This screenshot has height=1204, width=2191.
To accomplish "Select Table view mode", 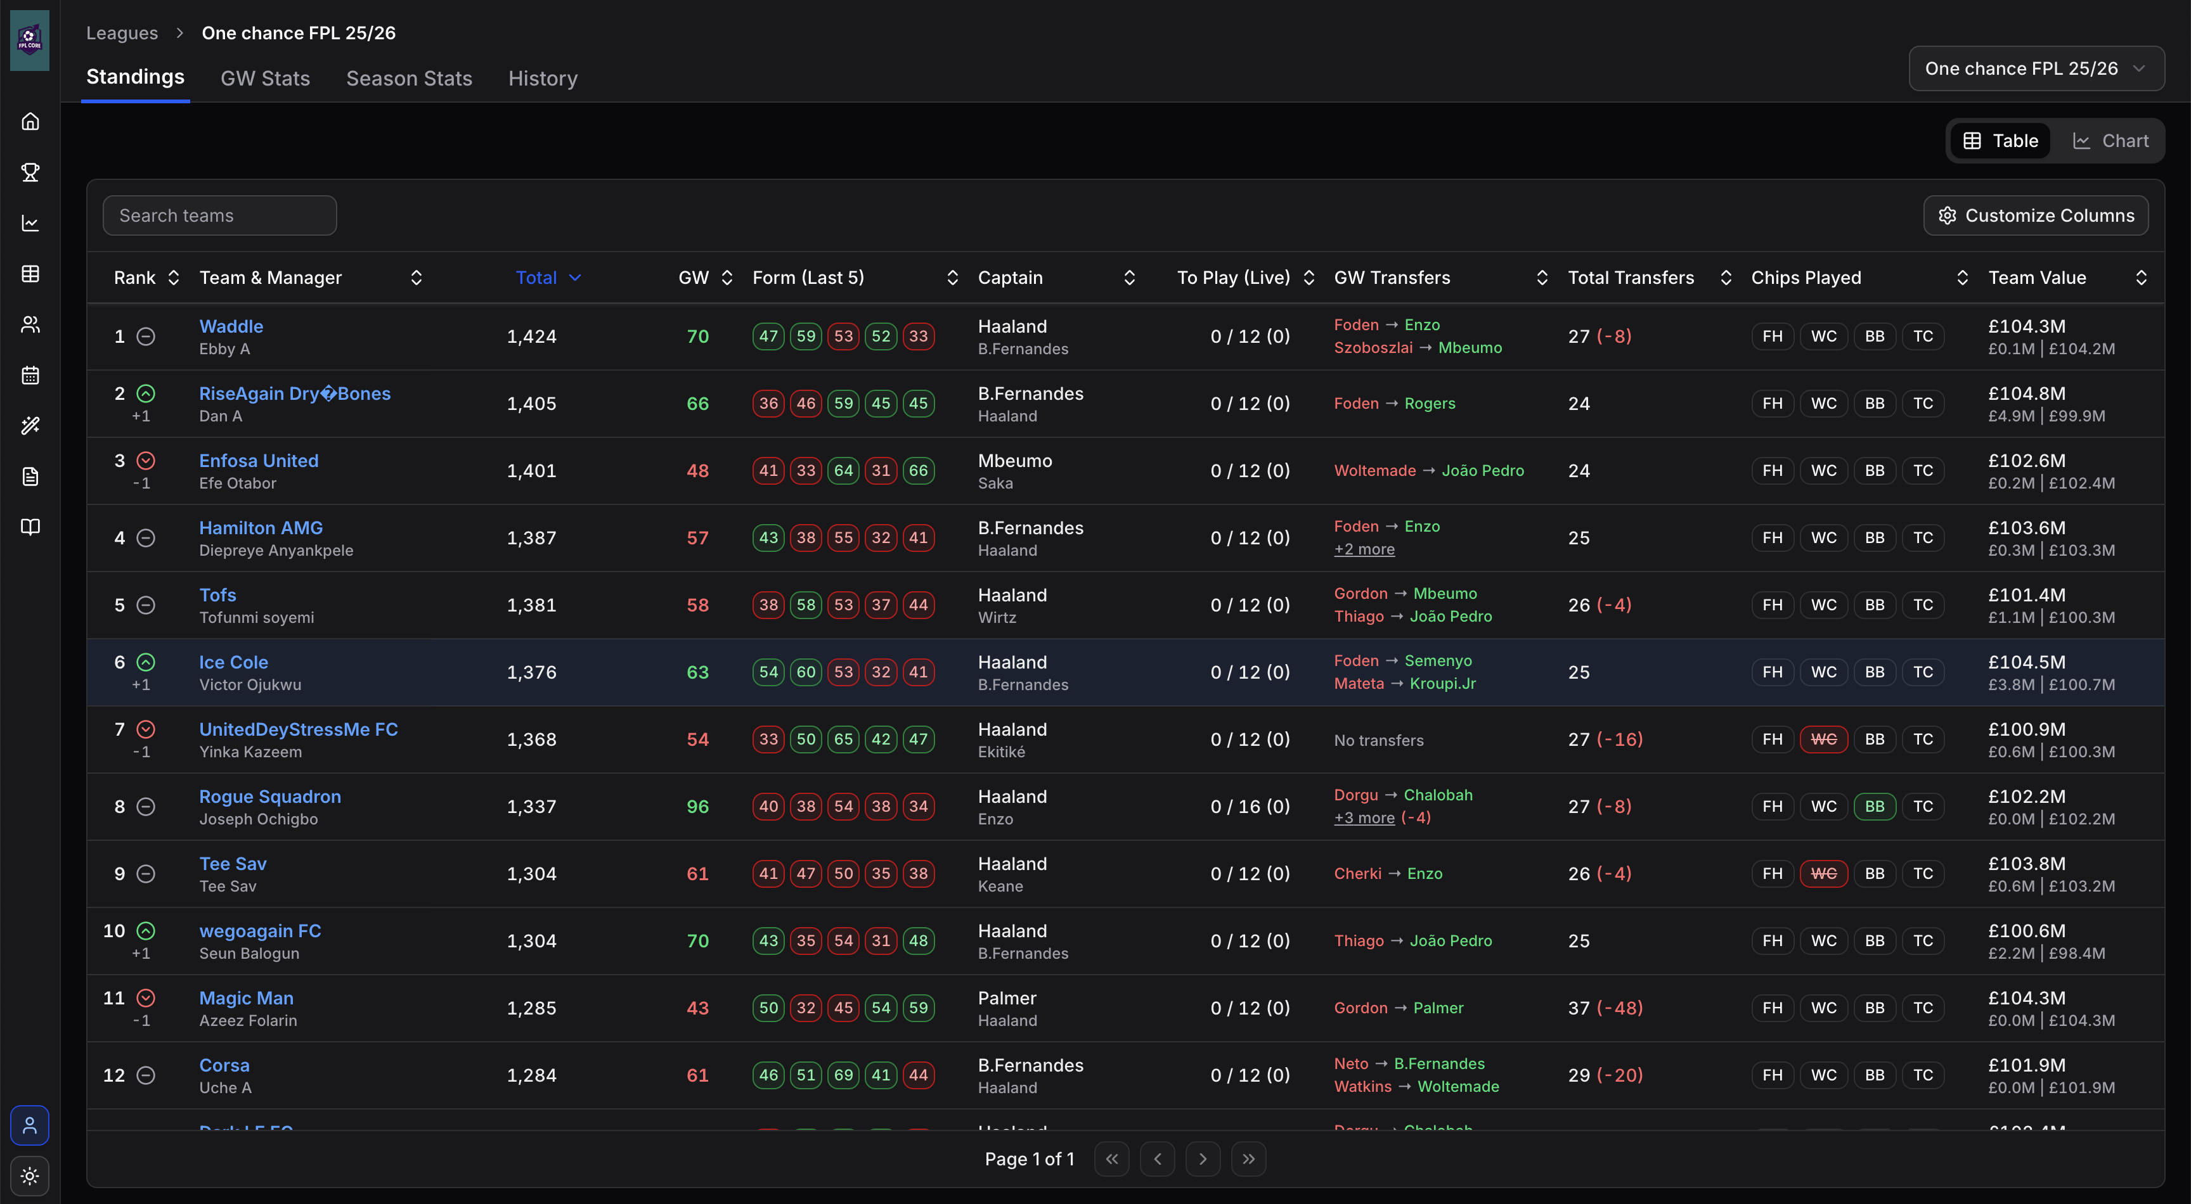I will (x=2000, y=140).
